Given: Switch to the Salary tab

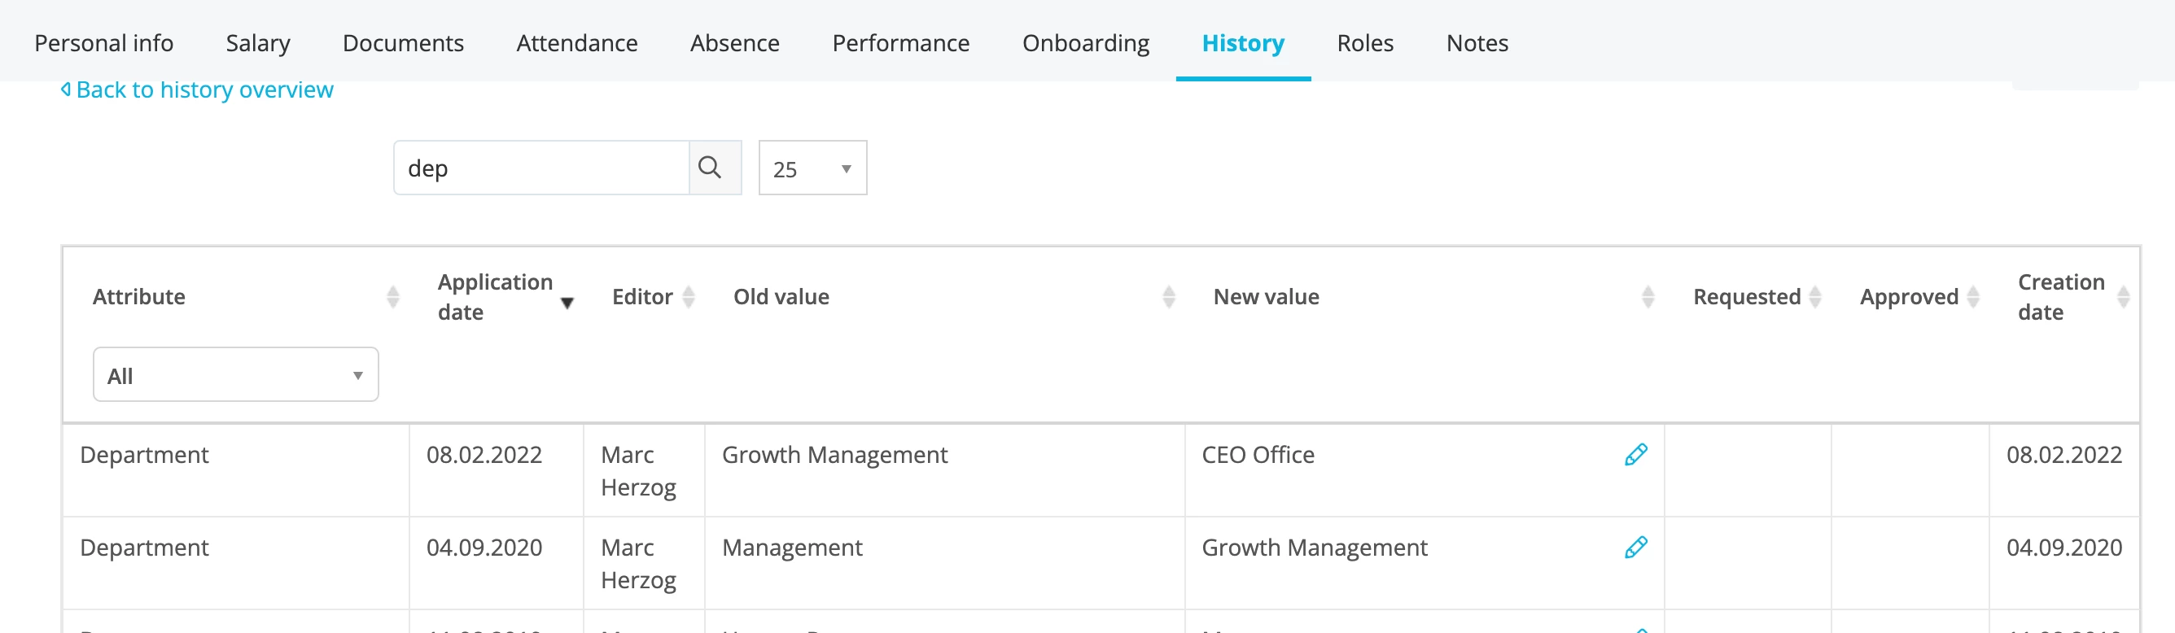Looking at the screenshot, I should pos(257,43).
